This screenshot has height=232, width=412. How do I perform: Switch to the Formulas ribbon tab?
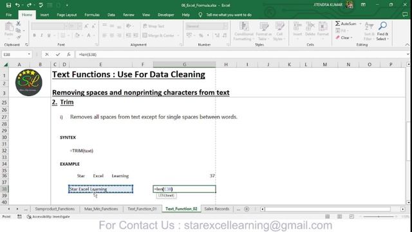(x=92, y=15)
